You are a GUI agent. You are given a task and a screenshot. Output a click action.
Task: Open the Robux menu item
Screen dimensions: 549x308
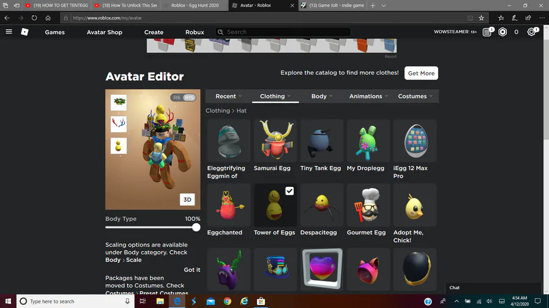click(195, 32)
